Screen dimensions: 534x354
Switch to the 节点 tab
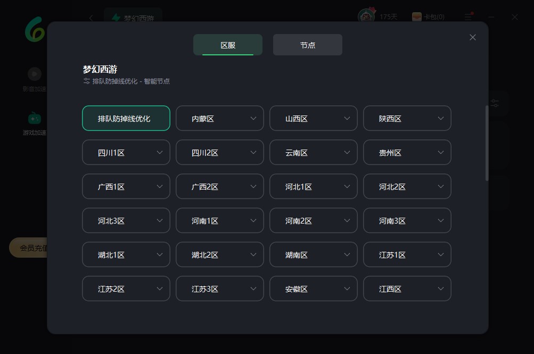308,45
